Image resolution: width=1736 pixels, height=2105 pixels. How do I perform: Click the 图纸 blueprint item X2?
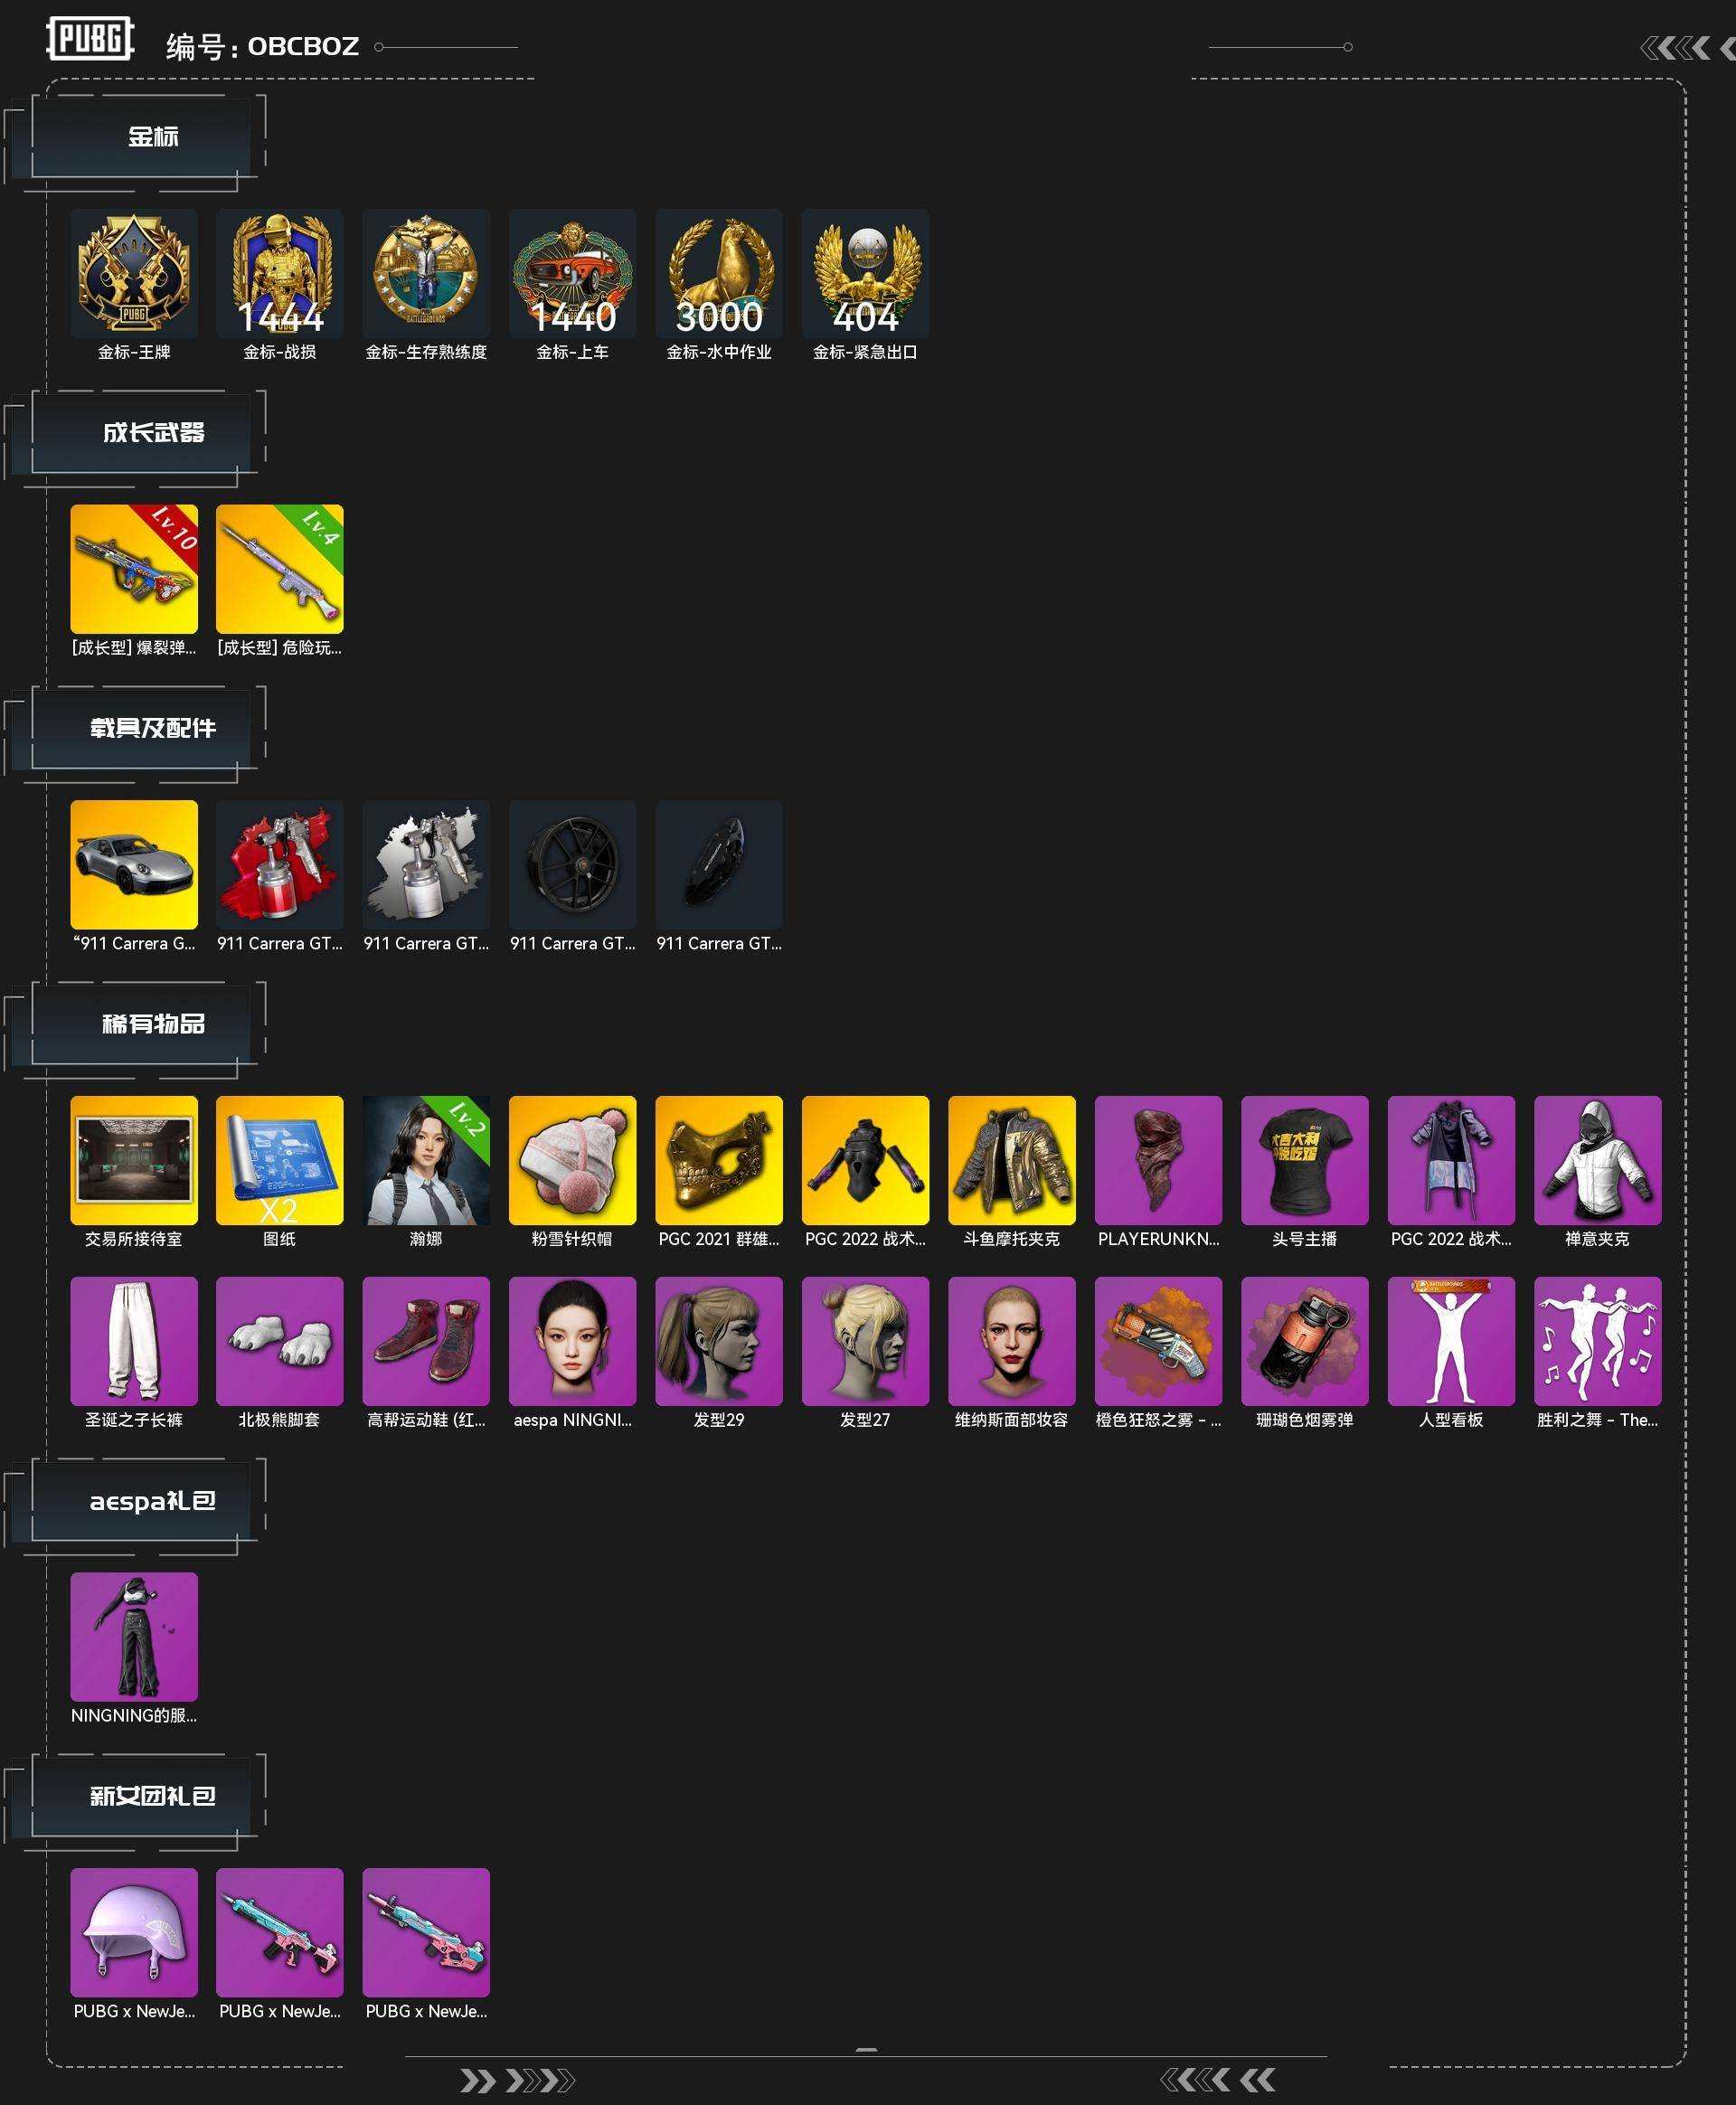click(x=280, y=1160)
